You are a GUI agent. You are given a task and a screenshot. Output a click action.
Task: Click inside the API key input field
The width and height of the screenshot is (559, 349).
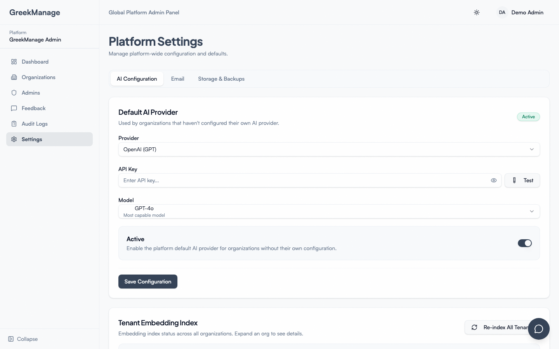(272, 180)
